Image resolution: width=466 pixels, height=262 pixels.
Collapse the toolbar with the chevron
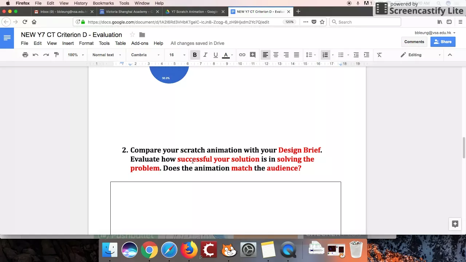pos(450,55)
